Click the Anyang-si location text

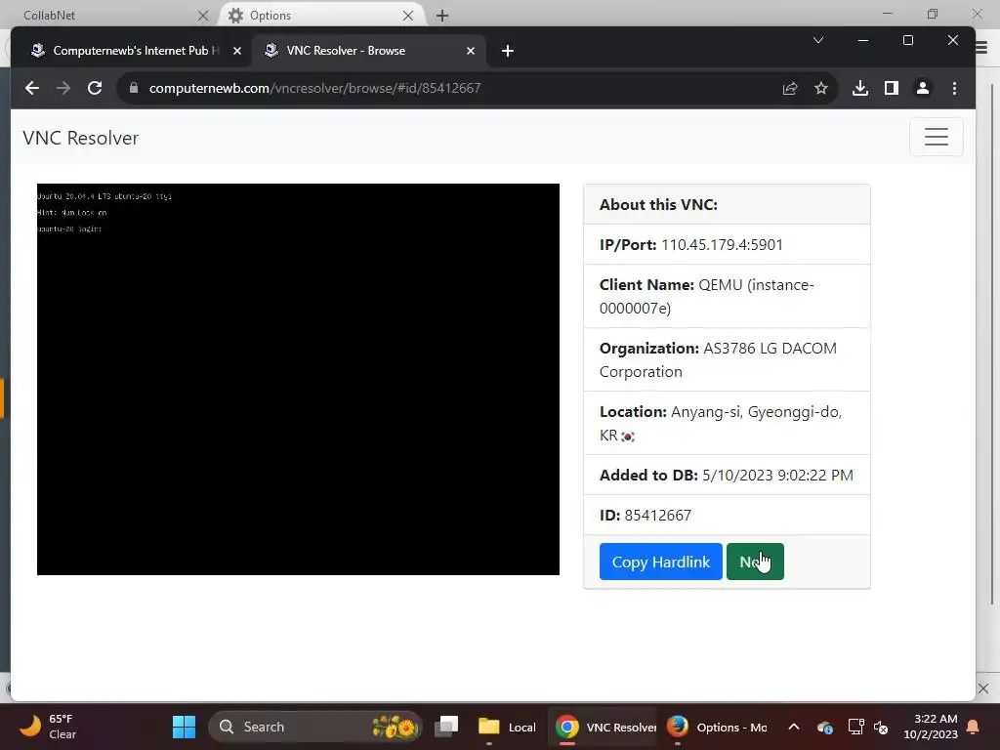coord(721,424)
